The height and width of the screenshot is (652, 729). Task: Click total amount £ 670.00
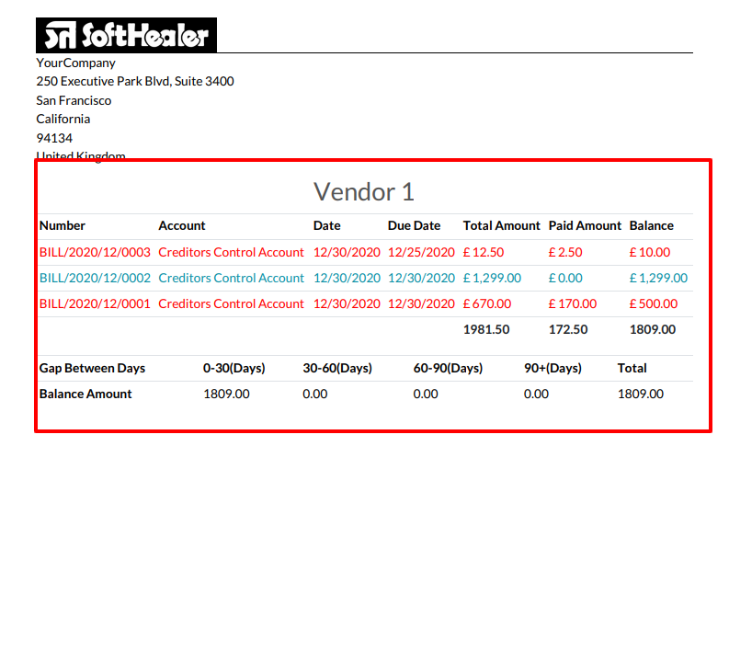coord(487,303)
